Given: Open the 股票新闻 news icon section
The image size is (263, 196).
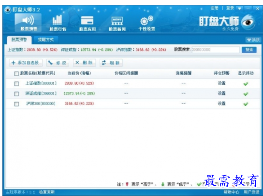Looking at the screenshot, I should click(117, 24).
